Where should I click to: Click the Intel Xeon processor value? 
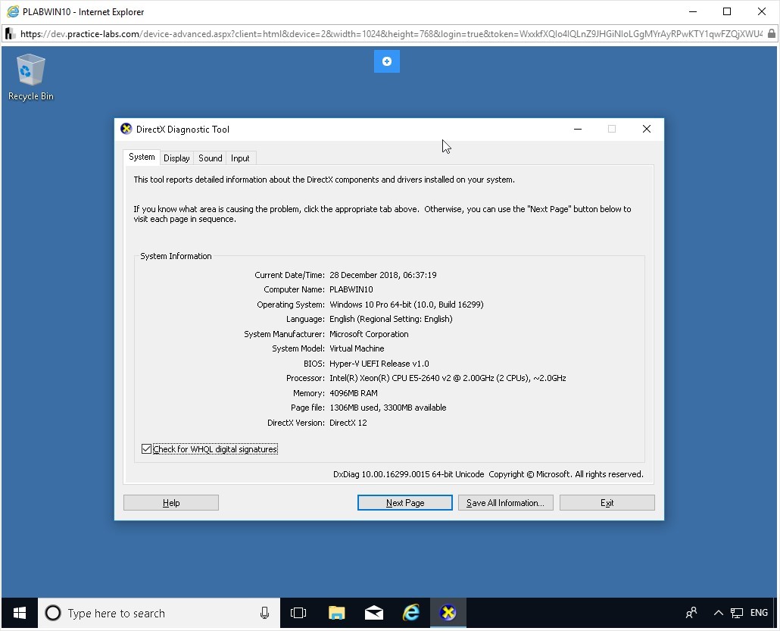pos(448,378)
